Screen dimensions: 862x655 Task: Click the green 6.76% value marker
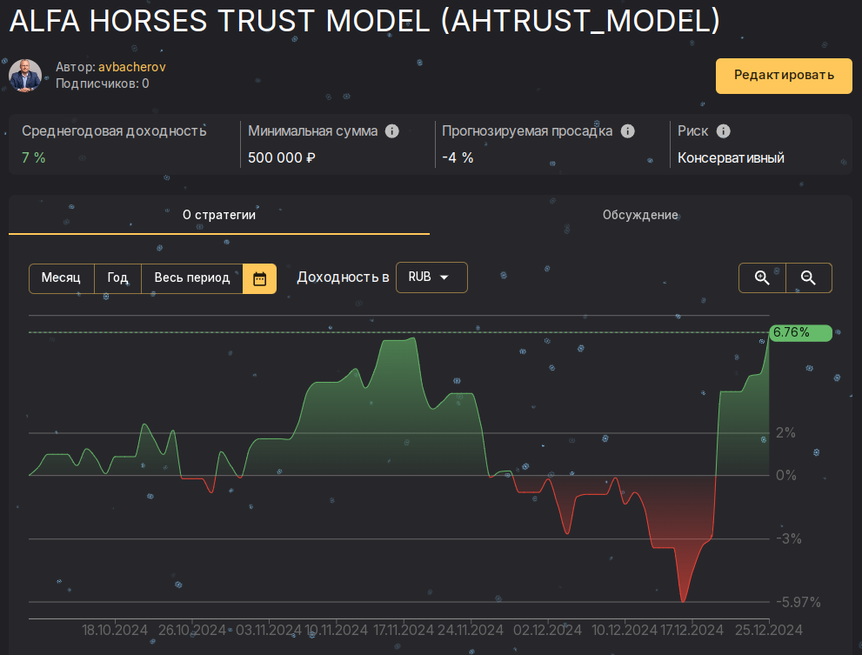pyautogui.click(x=799, y=332)
